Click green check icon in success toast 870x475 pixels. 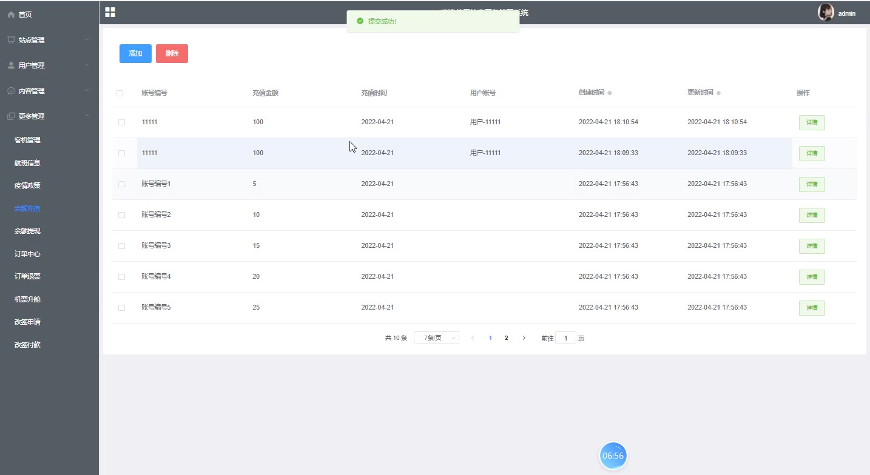point(360,21)
